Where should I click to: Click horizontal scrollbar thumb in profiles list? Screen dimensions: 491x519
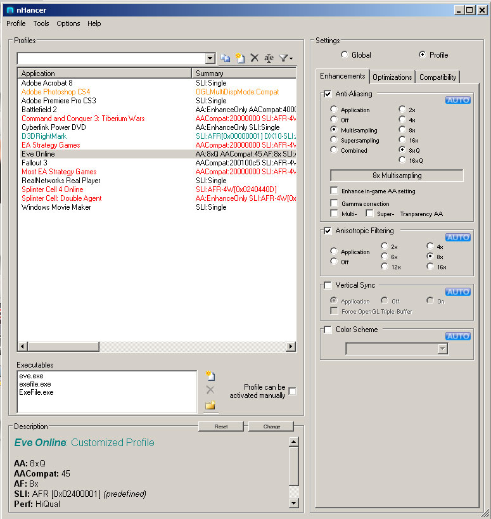63,347
